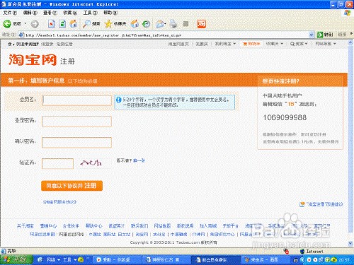The height and width of the screenshot is (265, 354).
Task: Expand 我的淘宝 dropdown in site nav
Action: (234, 44)
